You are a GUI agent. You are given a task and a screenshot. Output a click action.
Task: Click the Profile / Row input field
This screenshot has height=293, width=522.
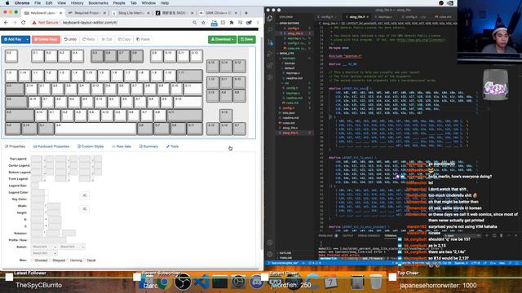point(48,240)
